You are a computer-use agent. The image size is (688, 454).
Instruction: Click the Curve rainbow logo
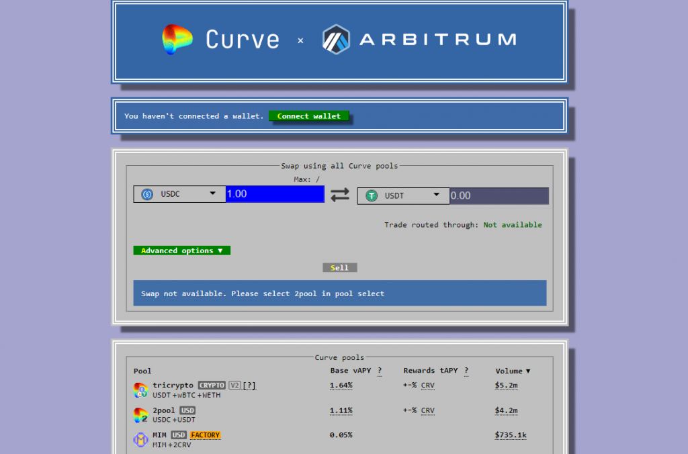pyautogui.click(x=177, y=39)
